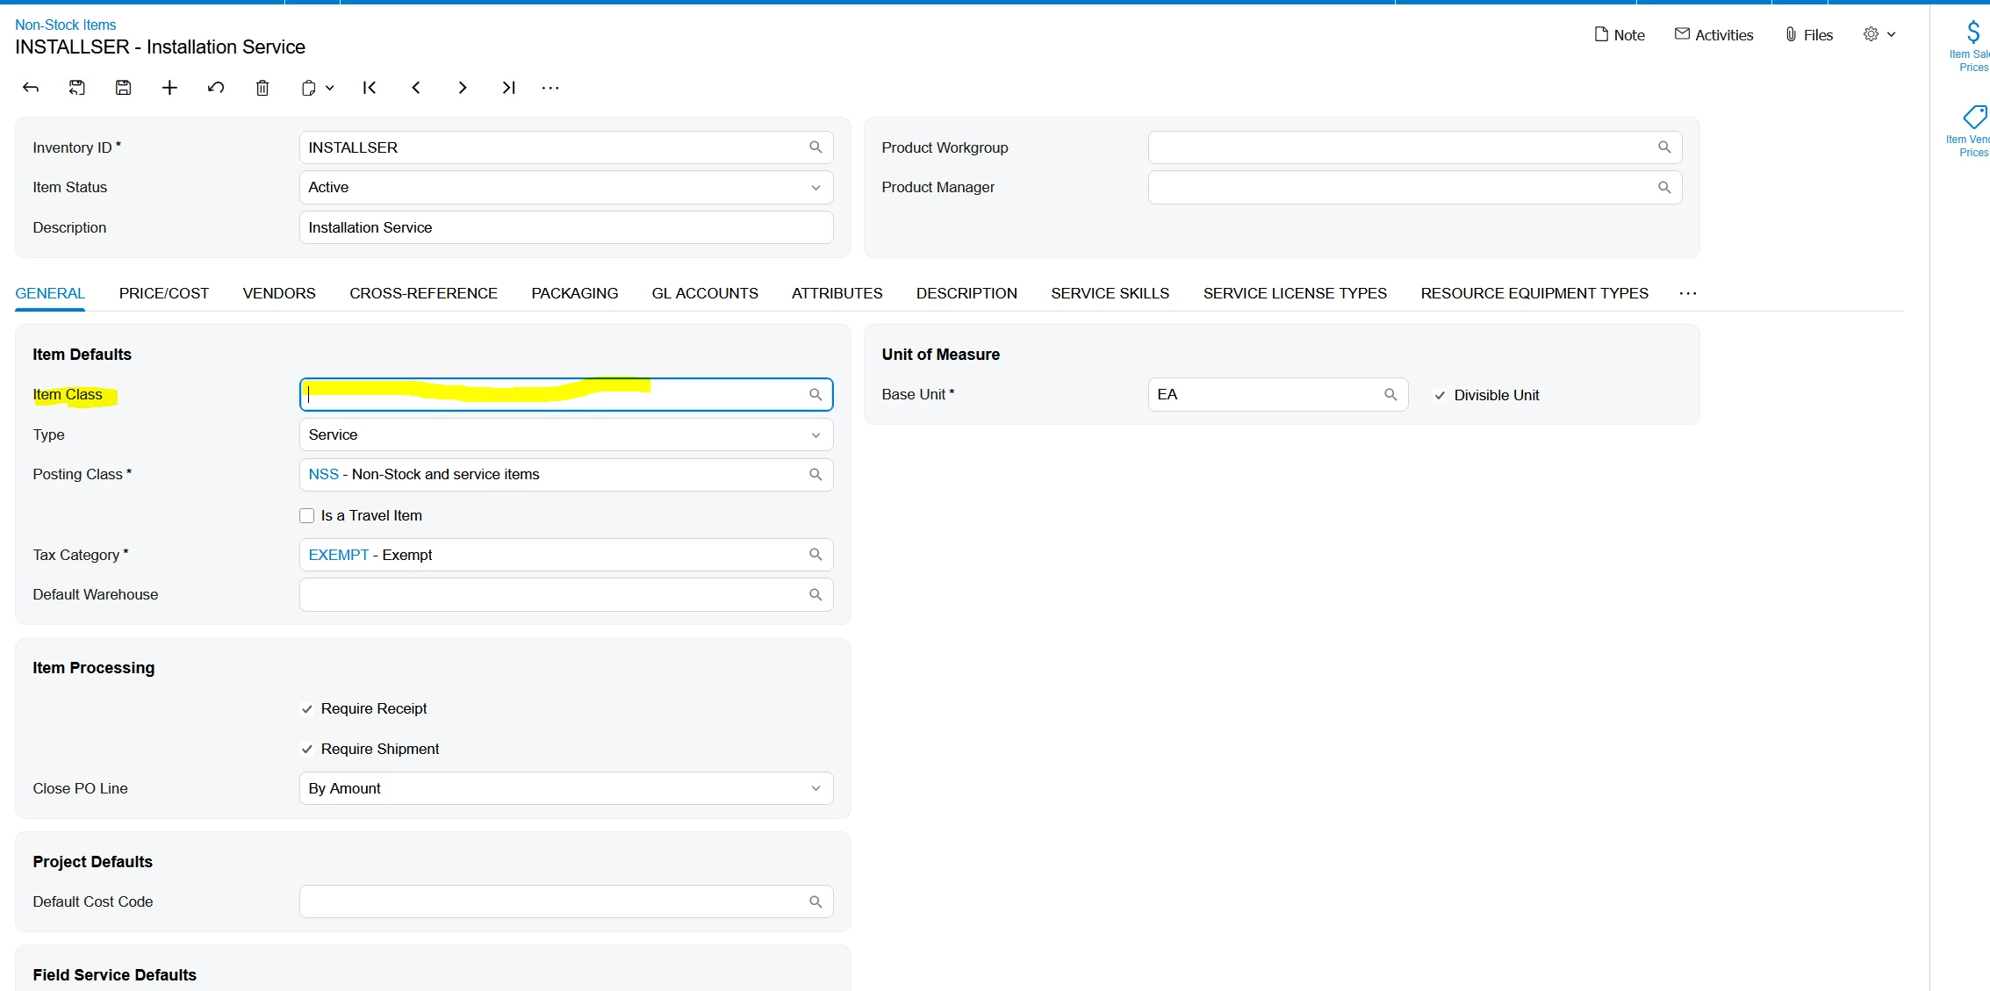Open the Type dropdown showing Service
Screen dimensions: 1990x991
click(x=815, y=435)
